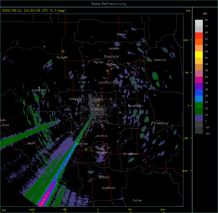Click the Ponoka town label
This screenshot has height=213, width=218.
pyautogui.click(x=121, y=34)
